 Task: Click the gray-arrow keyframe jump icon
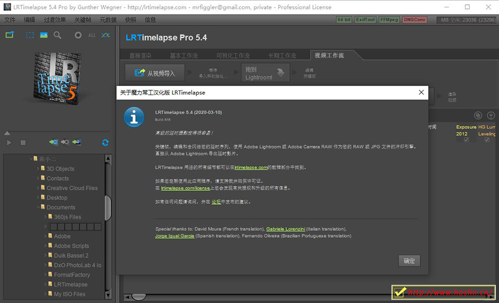pyautogui.click(x=65, y=142)
